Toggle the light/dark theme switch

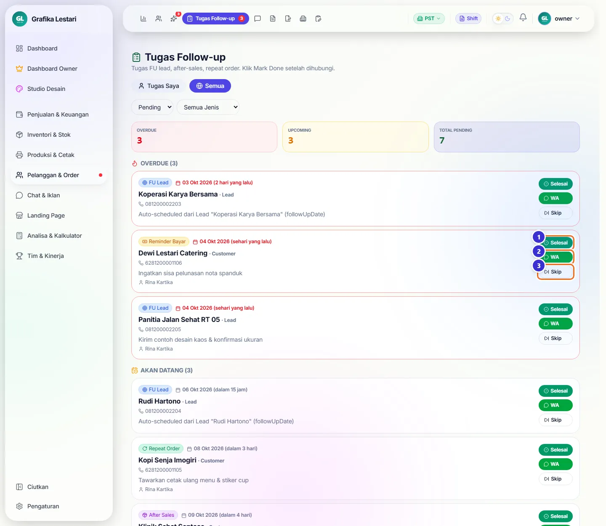pos(503,19)
